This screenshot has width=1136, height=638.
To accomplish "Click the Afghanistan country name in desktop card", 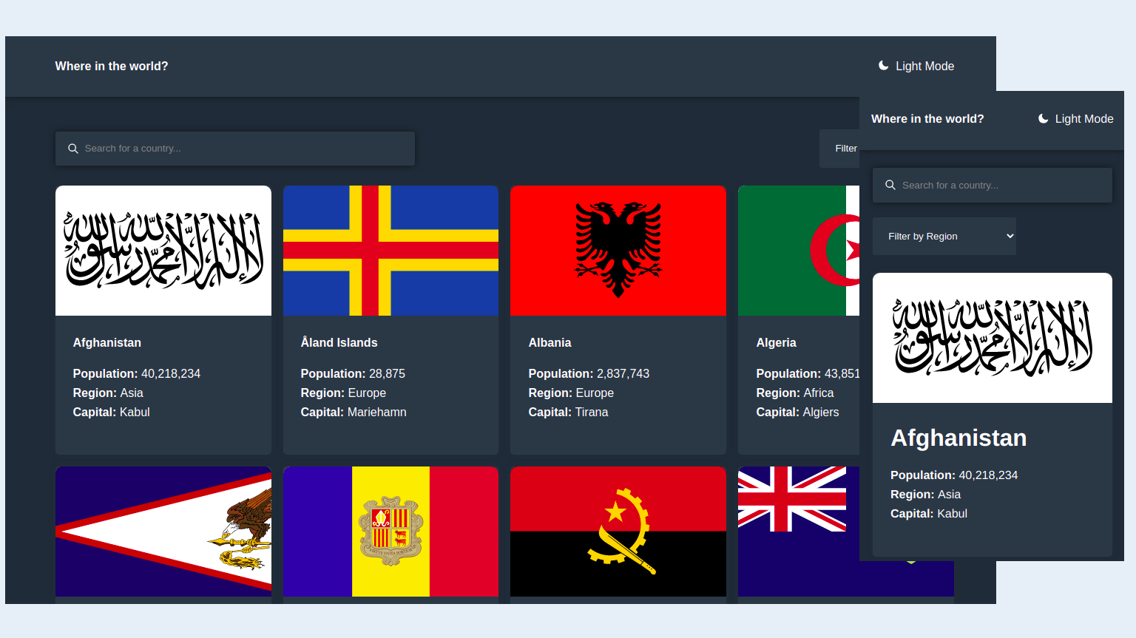I will click(x=107, y=343).
